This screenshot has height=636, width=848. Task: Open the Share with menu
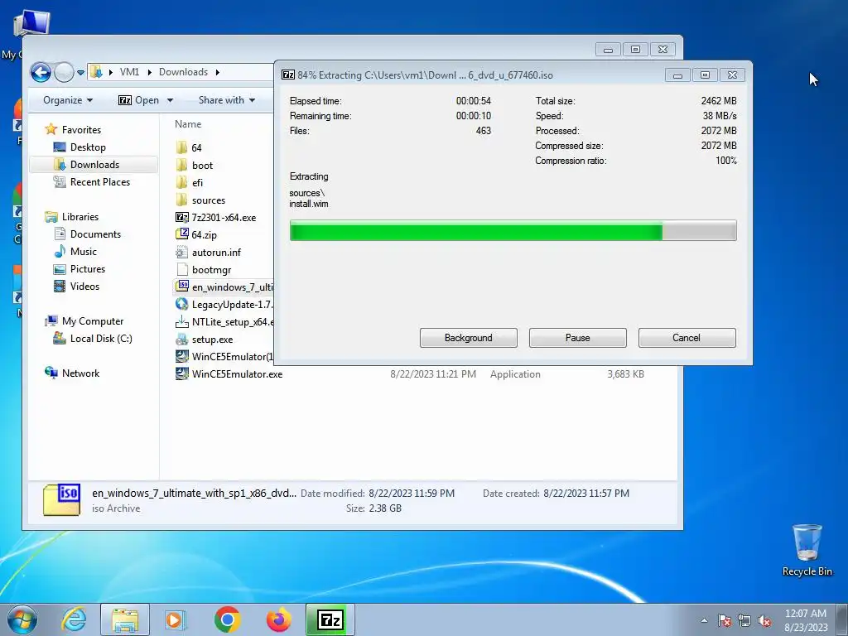click(227, 100)
